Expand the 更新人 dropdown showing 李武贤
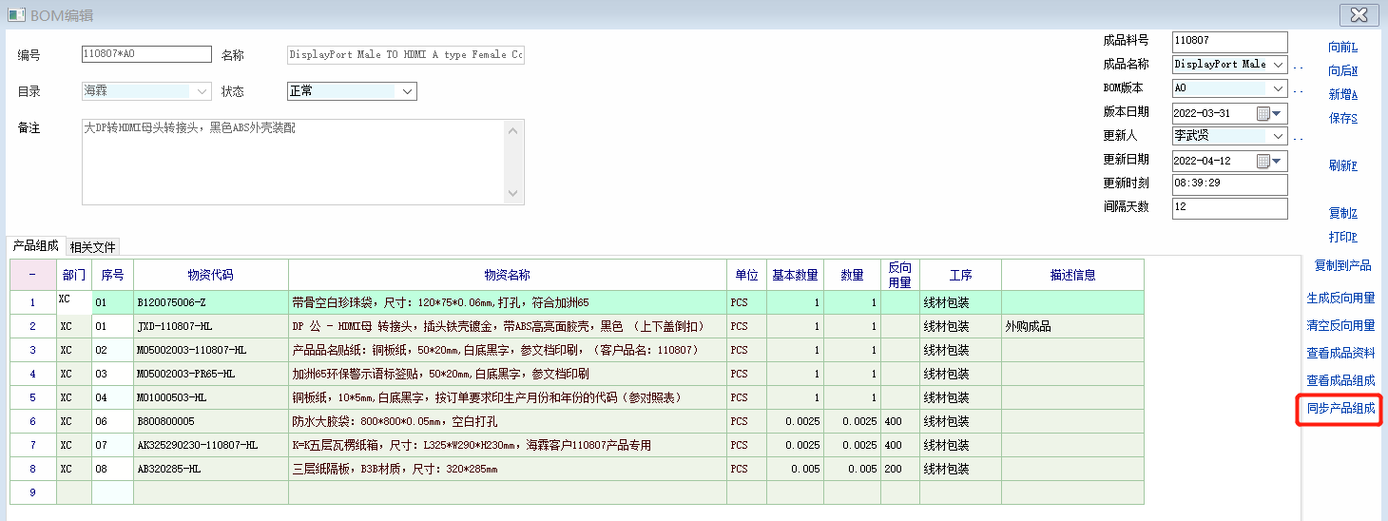Viewport: 1388px width, 521px height. 1278,136
